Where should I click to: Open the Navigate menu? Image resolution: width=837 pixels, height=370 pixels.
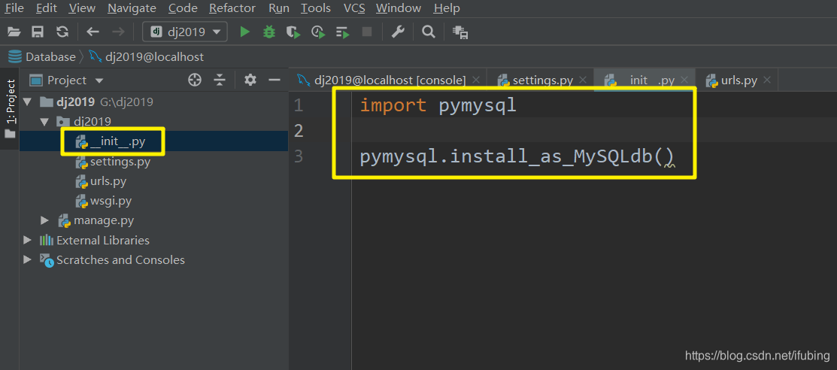point(132,8)
